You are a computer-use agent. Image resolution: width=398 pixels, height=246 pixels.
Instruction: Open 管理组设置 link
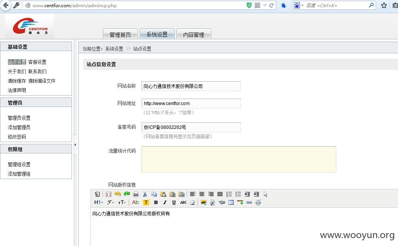click(x=19, y=165)
